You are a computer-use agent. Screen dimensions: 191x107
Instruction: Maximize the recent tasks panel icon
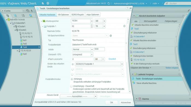[183, 16]
